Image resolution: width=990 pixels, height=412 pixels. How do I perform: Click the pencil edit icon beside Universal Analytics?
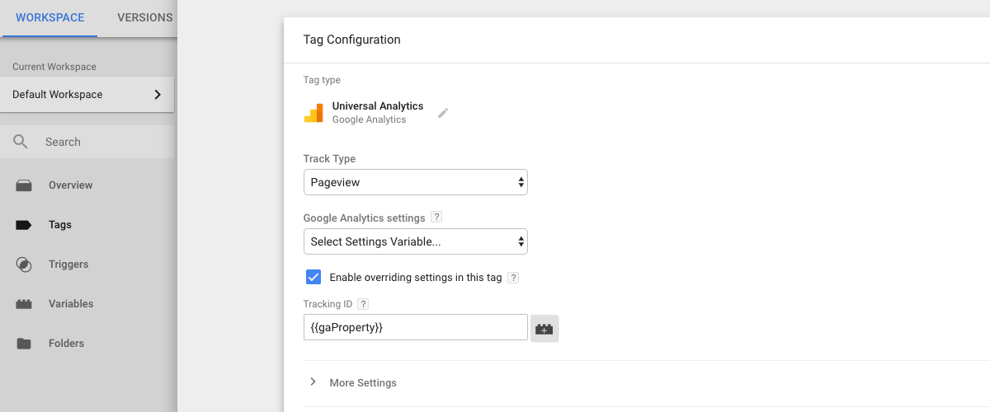click(443, 113)
